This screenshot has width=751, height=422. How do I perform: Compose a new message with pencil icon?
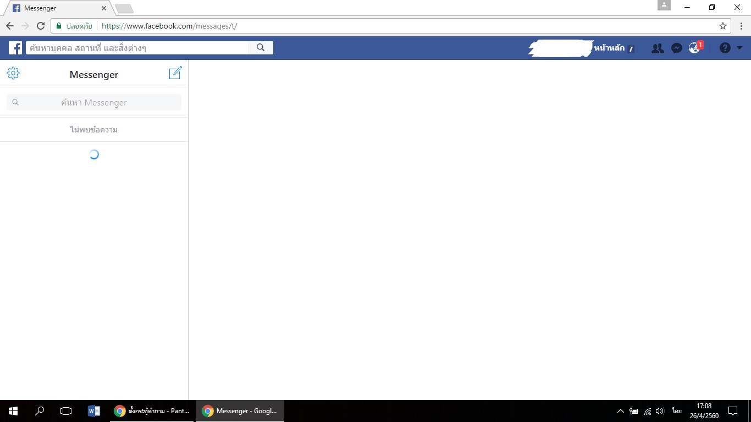coord(175,73)
